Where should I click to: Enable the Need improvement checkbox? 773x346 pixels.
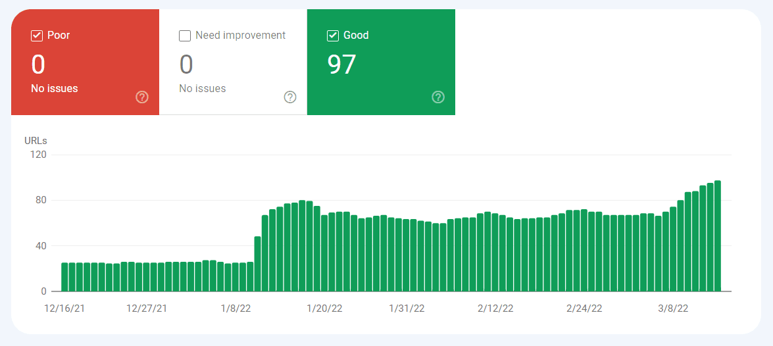click(185, 36)
